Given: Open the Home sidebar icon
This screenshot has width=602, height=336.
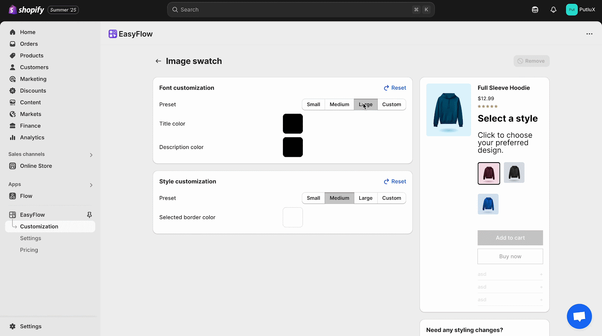Looking at the screenshot, I should pyautogui.click(x=12, y=32).
